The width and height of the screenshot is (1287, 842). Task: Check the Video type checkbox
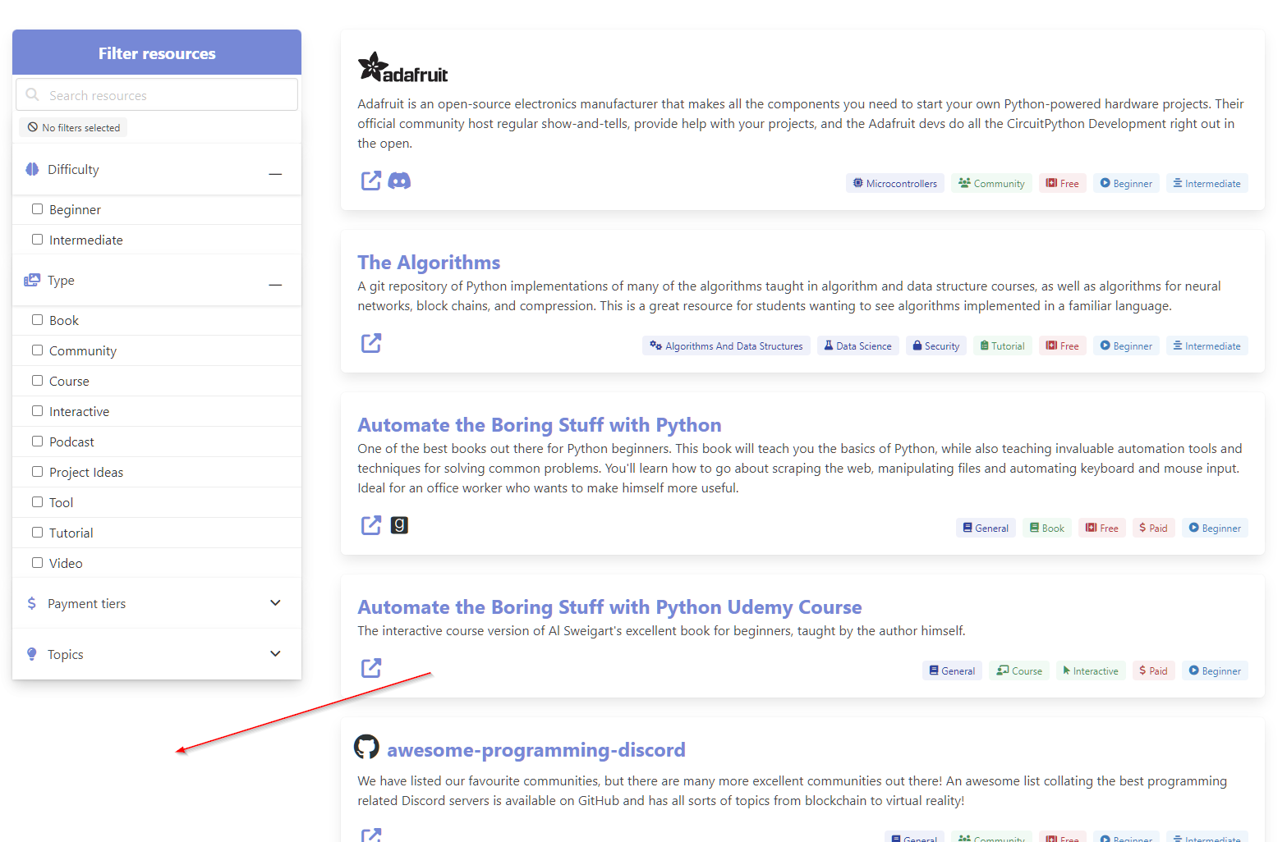(37, 563)
